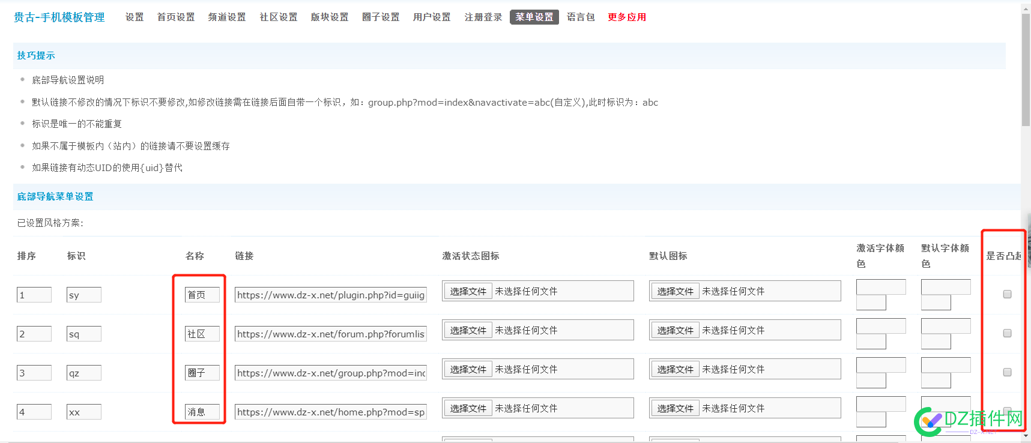The width and height of the screenshot is (1031, 443).
Task: Click the 已设置风格方案 label
Action: pos(50,223)
